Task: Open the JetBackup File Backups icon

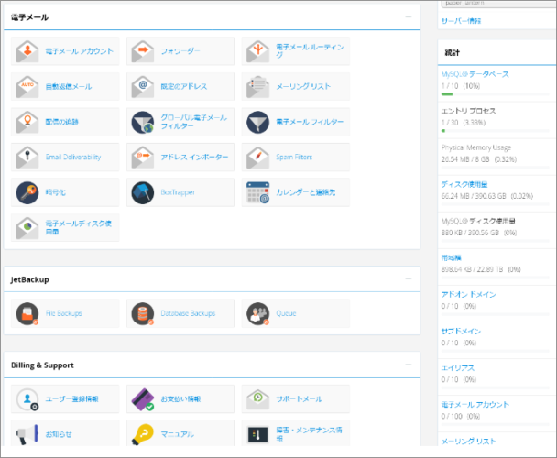Action: click(28, 314)
